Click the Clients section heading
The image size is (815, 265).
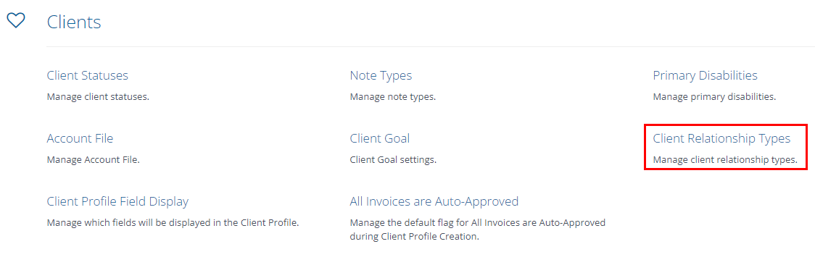coord(74,22)
